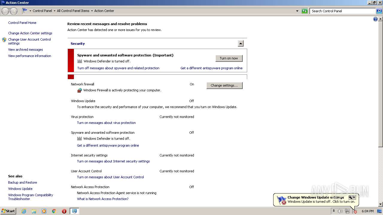Expand dropdown before Control Panel breadcrumb
Viewport: 383px width, 215px height.
[x=30, y=11]
